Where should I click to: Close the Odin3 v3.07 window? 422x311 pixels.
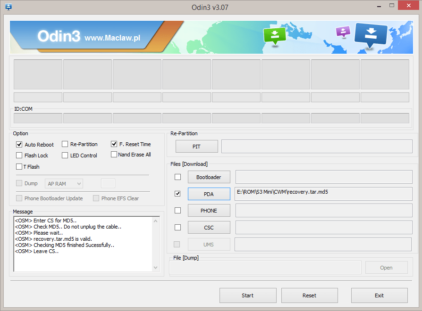[408, 5]
